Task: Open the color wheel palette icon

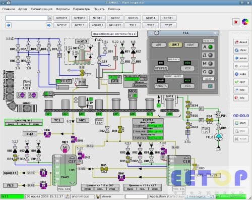Action: [x=245, y=22]
